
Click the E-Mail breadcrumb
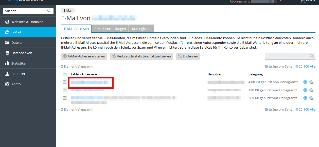click(68, 10)
